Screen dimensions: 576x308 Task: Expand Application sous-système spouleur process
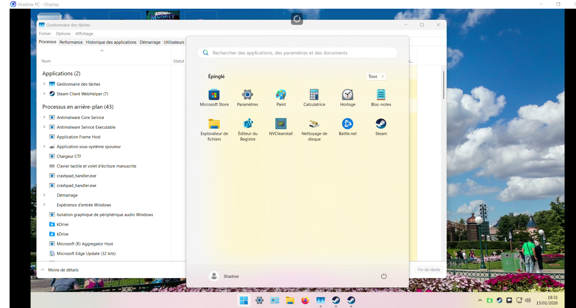[x=44, y=147]
